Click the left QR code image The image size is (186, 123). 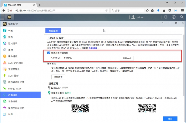(x=80, y=108)
